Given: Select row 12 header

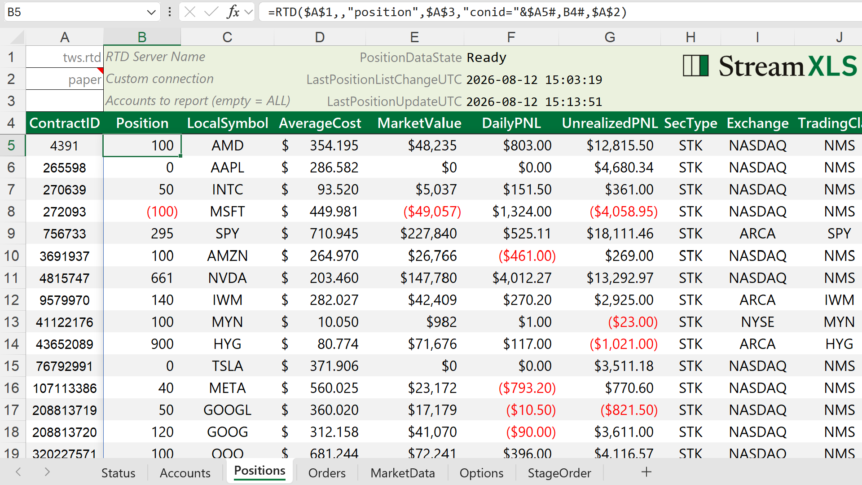Looking at the screenshot, I should tap(12, 300).
